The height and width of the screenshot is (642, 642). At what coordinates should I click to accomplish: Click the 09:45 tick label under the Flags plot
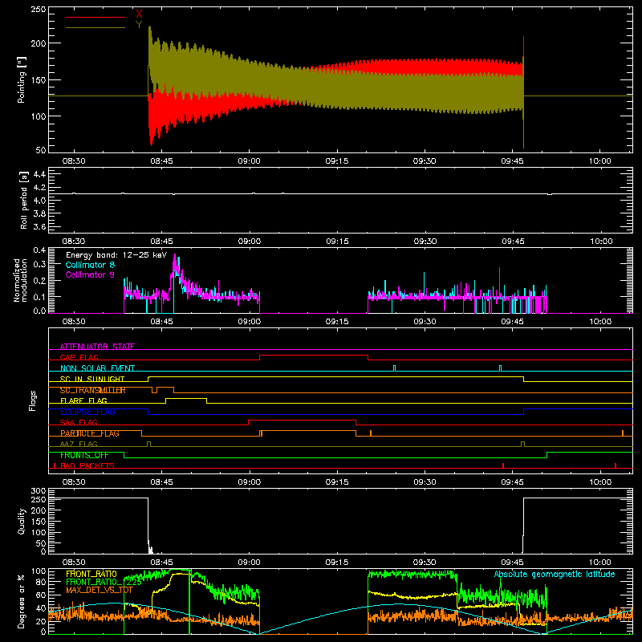[x=513, y=482]
